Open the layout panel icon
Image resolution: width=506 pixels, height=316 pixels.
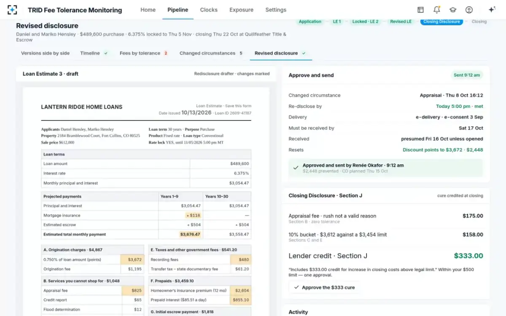[420, 10]
